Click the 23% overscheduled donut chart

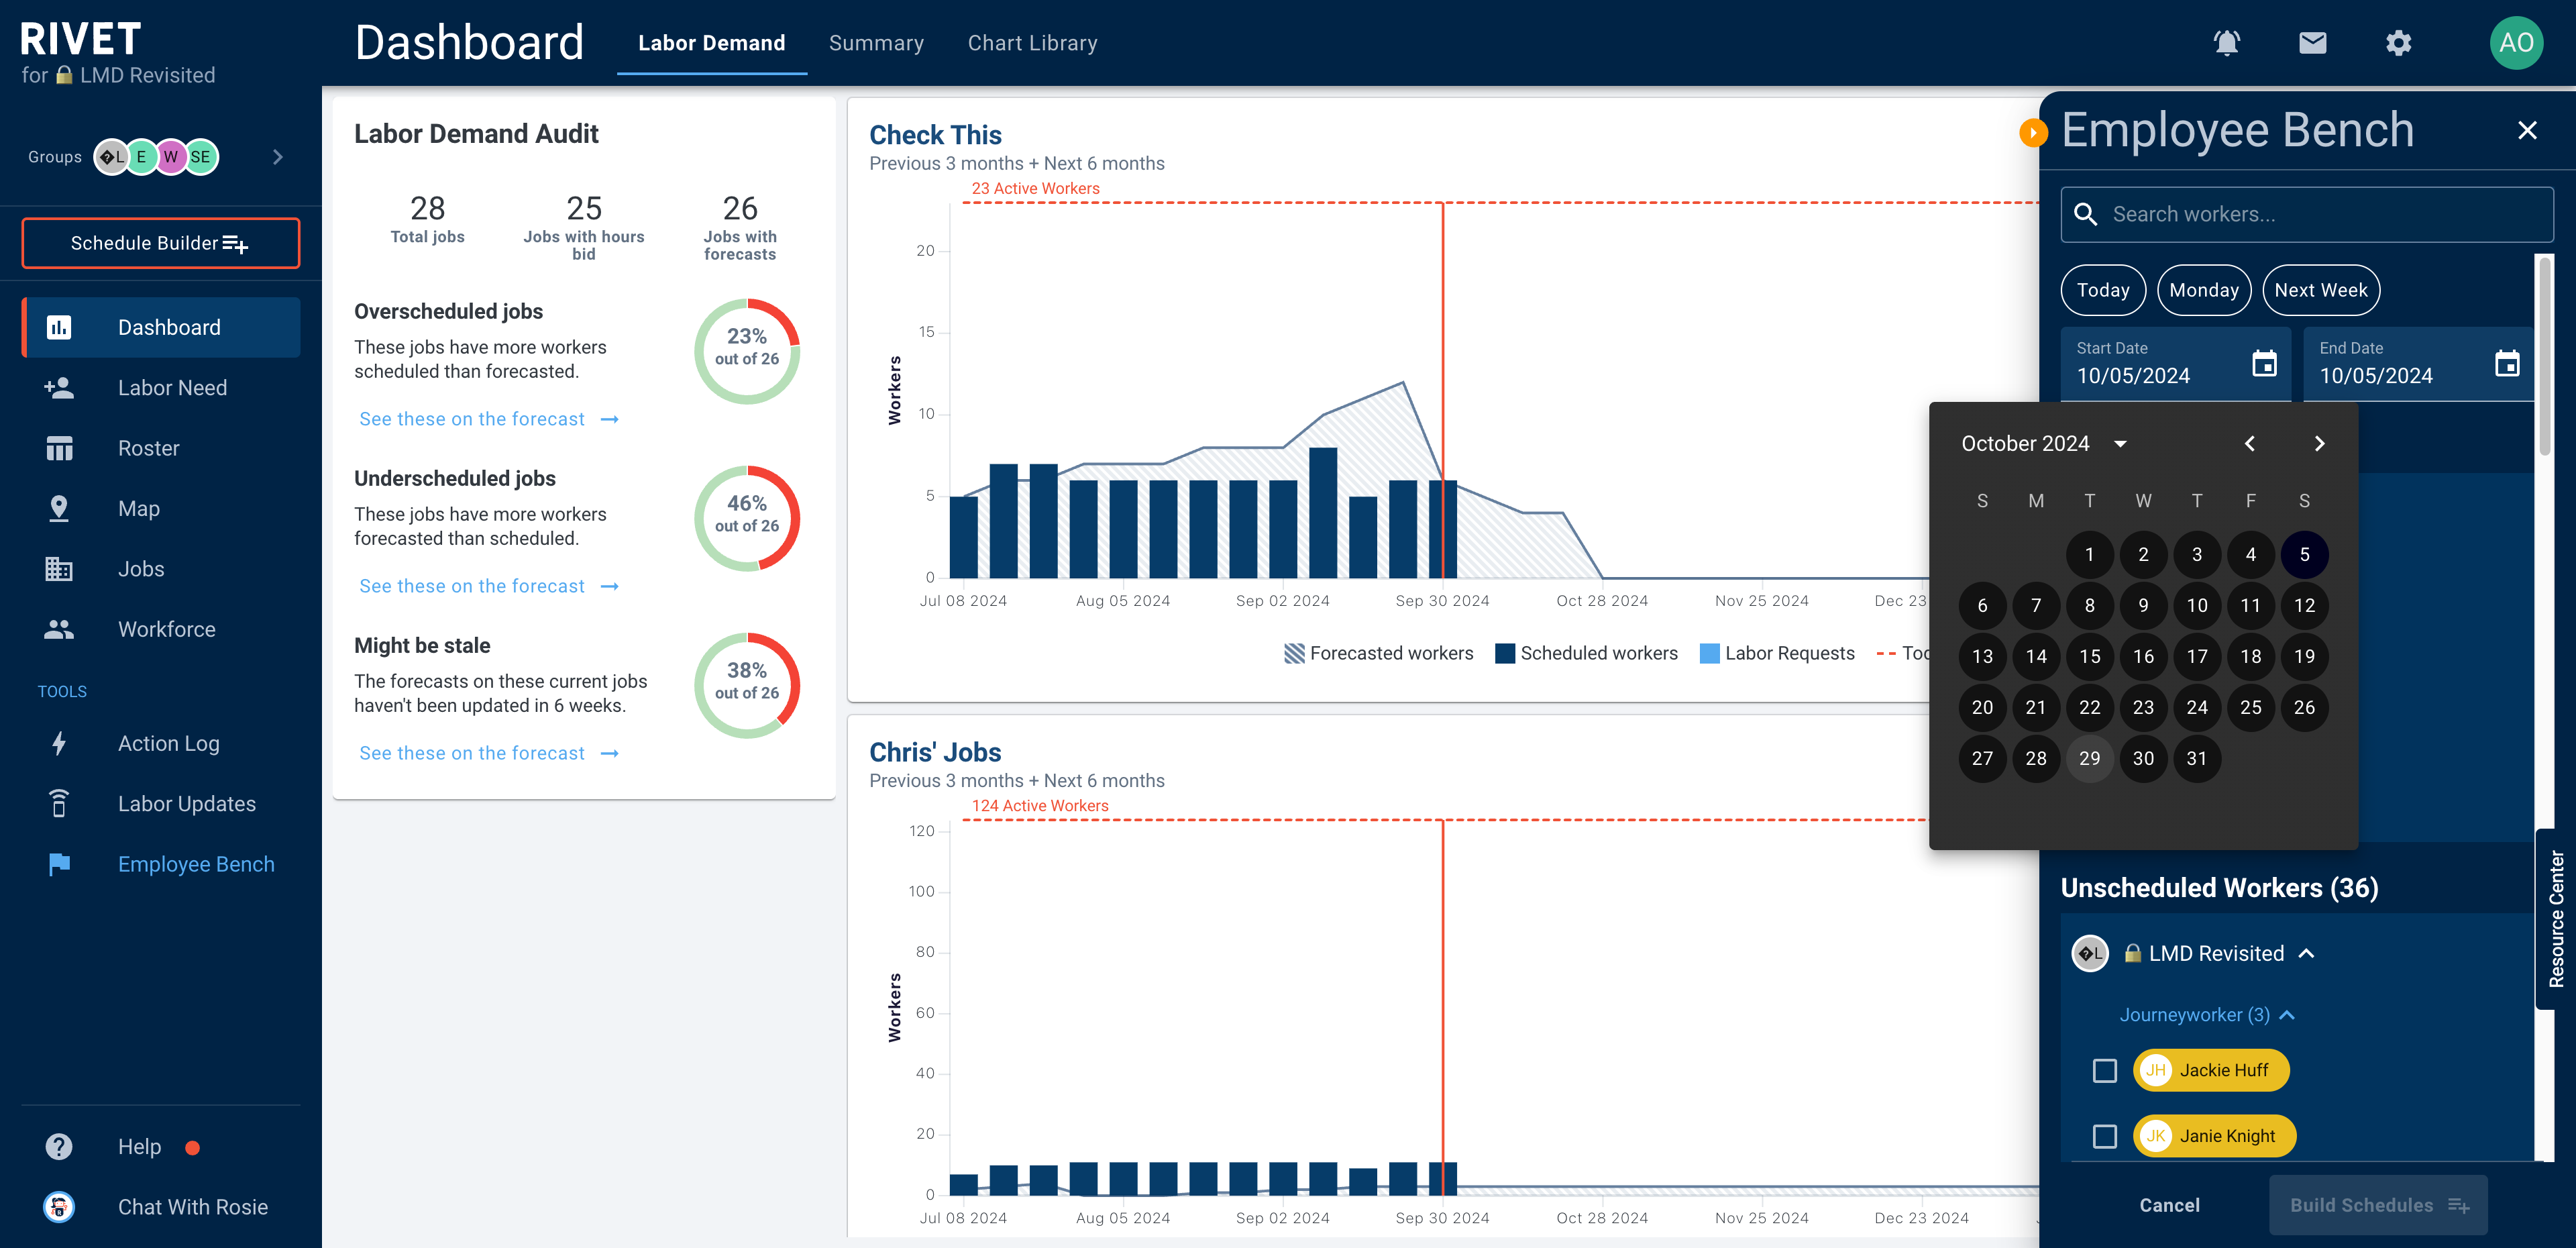747,351
